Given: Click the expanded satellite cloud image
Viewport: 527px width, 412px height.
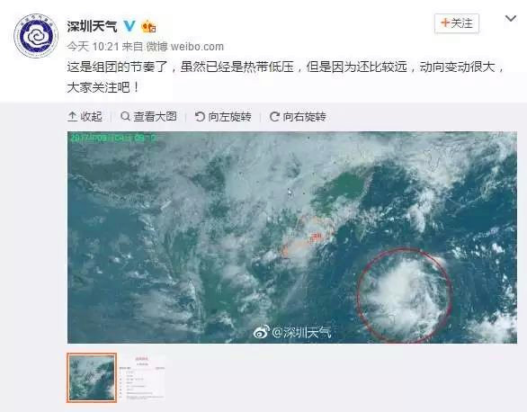Looking at the screenshot, I should click(292, 237).
